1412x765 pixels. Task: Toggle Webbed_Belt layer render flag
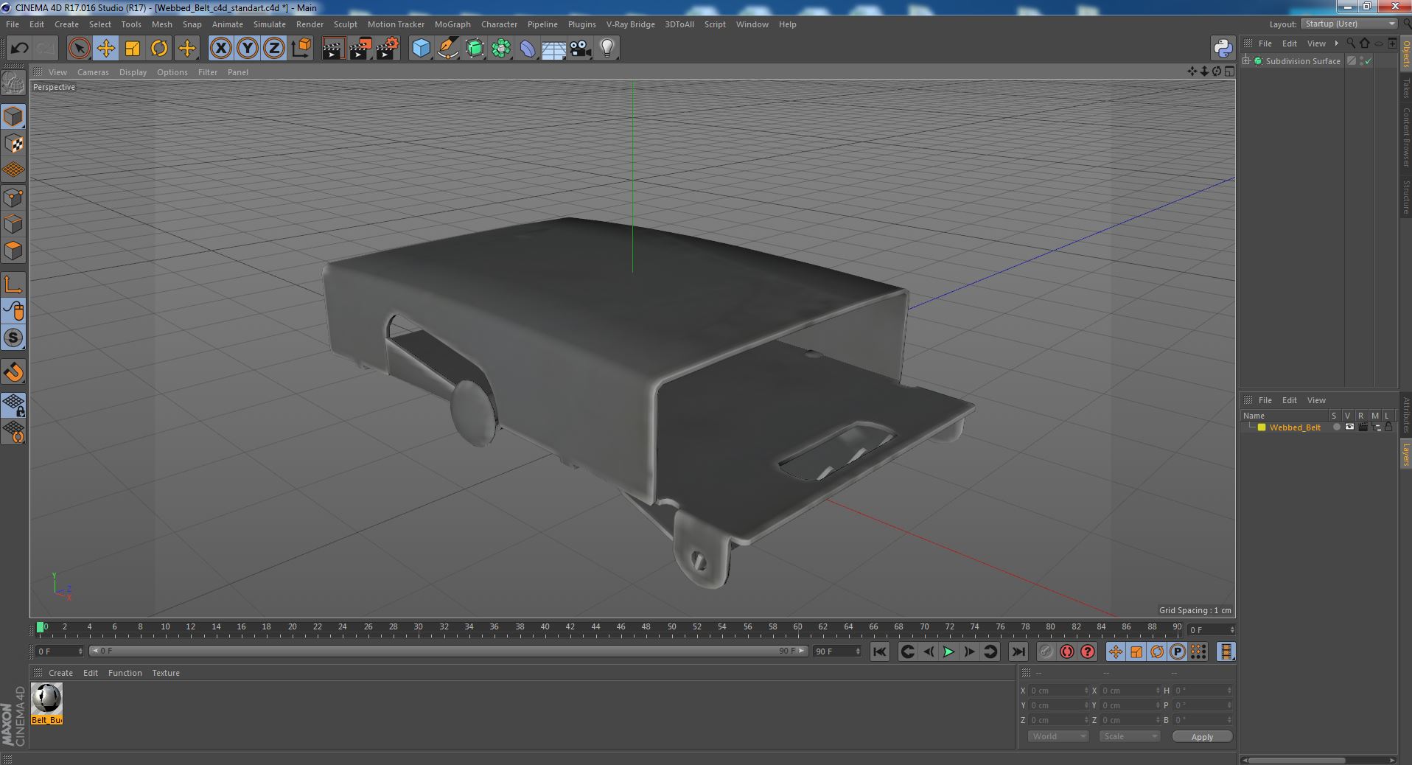point(1363,427)
